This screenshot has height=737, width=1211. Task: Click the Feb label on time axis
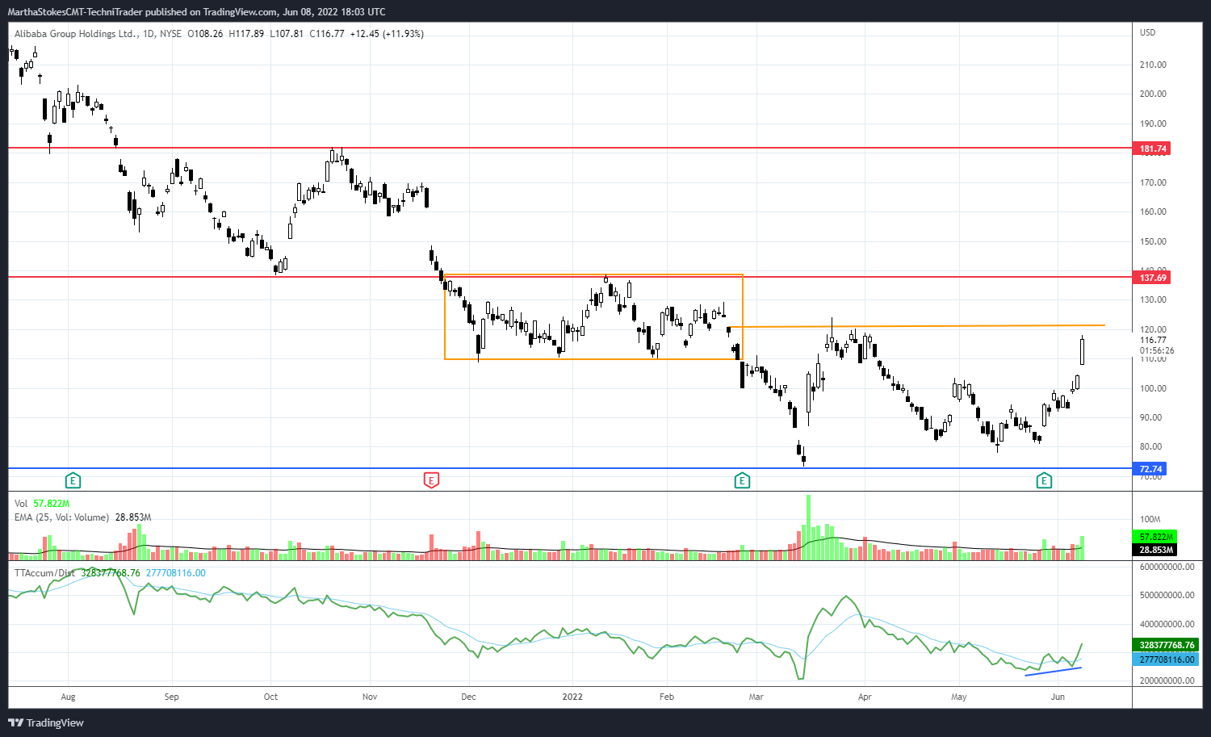[x=666, y=697]
